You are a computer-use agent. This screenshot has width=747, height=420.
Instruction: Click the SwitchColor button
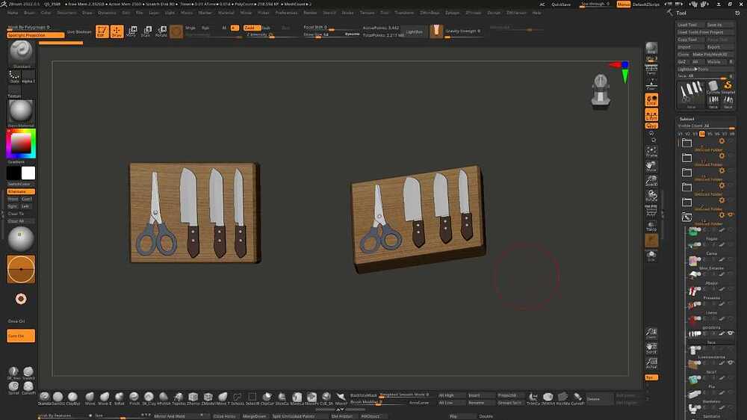coord(19,184)
